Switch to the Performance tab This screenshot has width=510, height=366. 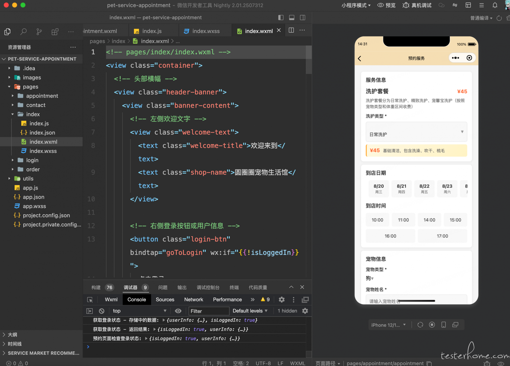pos(227,300)
